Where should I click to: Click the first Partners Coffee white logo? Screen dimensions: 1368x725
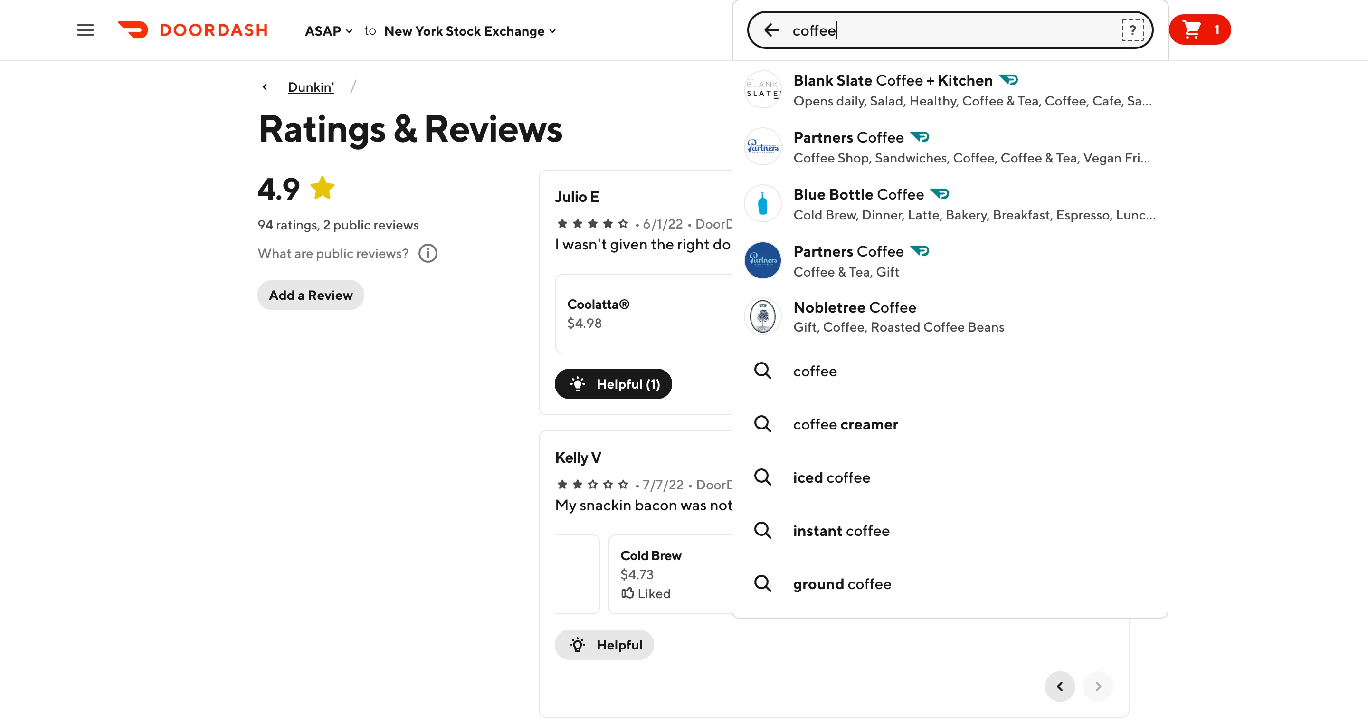pyautogui.click(x=762, y=147)
